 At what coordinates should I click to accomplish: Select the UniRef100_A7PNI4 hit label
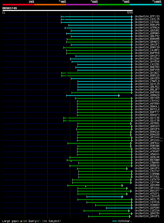pos(147,28)
